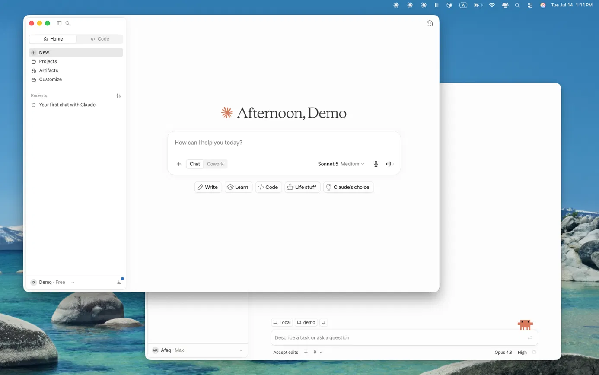Open the ghost incognito chat icon

(430, 23)
